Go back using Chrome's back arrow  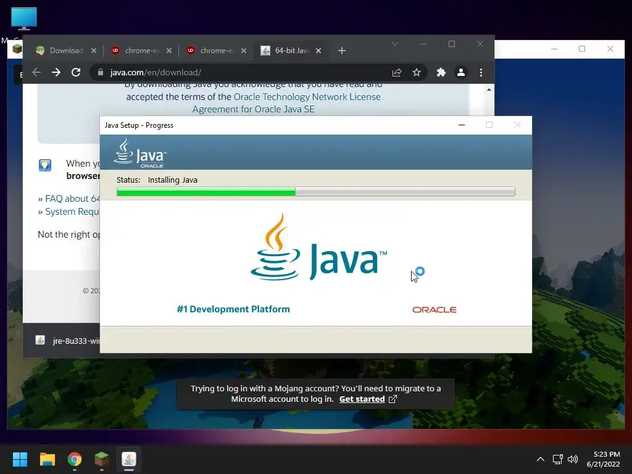[36, 73]
